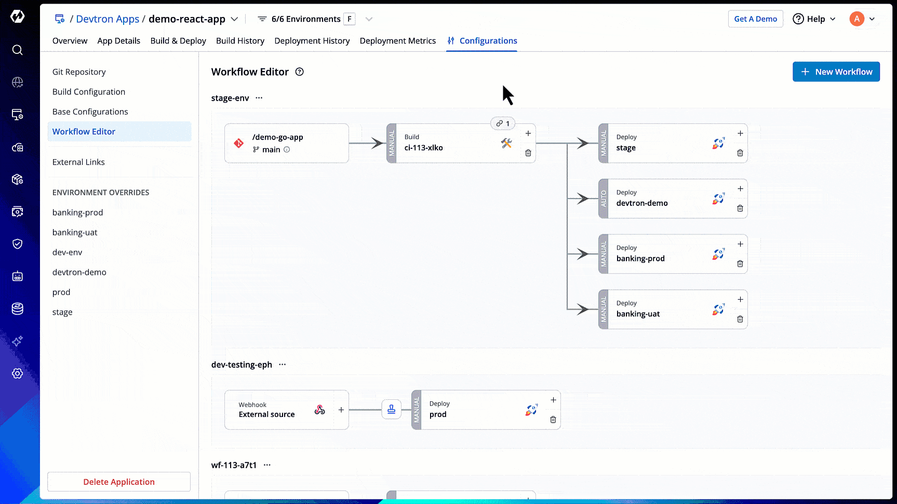Click the search icon in left sidebar
Image resolution: width=897 pixels, height=504 pixels.
click(18, 50)
